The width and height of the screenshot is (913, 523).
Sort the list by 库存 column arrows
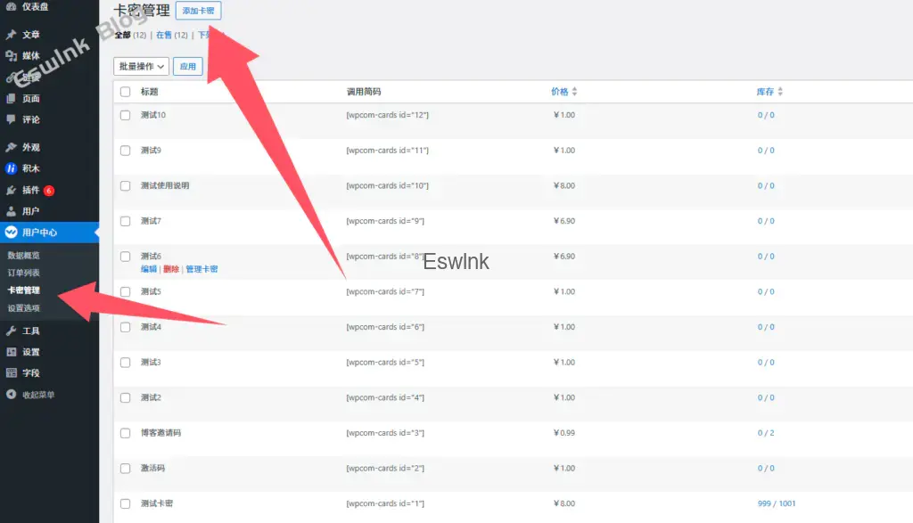point(780,92)
